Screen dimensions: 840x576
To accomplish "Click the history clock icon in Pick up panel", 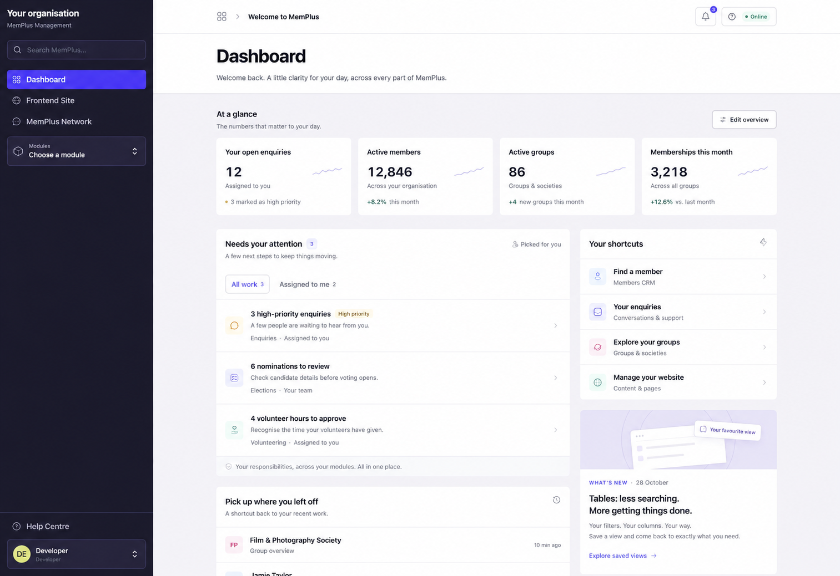I will tap(556, 500).
